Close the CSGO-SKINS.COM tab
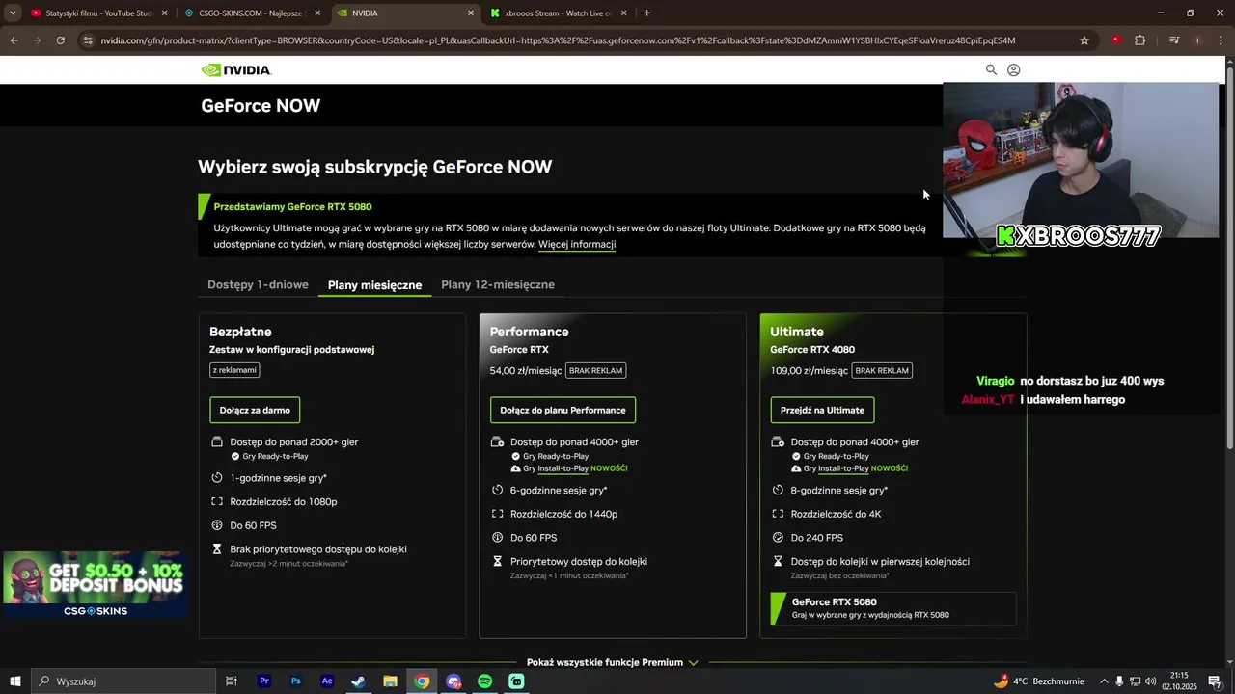Screen dimensions: 1235x694 (317, 13)
